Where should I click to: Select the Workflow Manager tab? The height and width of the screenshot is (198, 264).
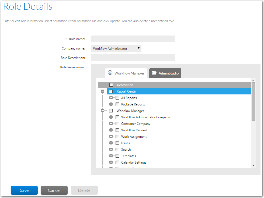coord(126,73)
